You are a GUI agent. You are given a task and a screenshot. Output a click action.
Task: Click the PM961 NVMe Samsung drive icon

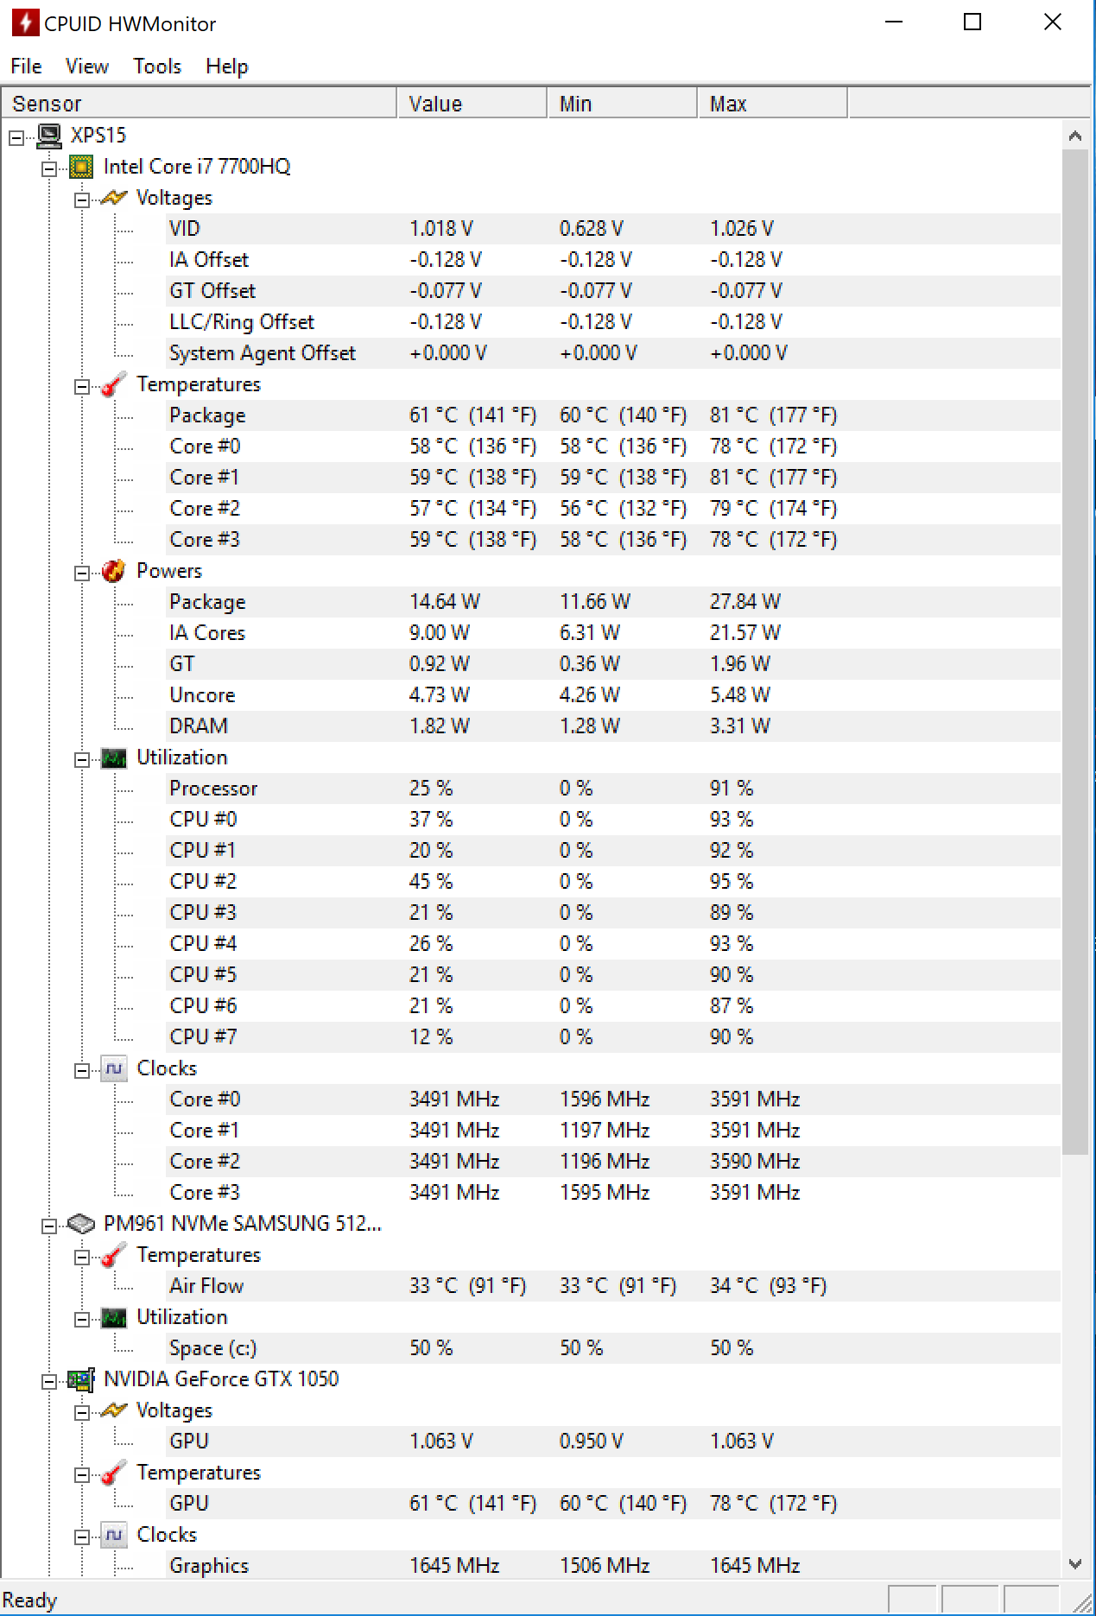point(81,1224)
